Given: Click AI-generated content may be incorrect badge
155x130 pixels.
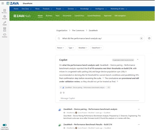Looking at the screenshot, I should click(123, 60).
